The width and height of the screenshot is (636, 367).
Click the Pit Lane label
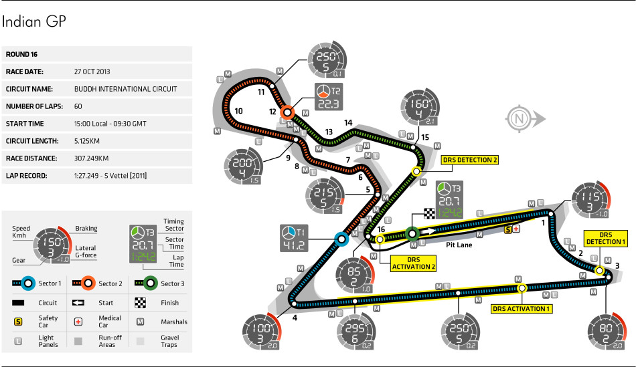pyautogui.click(x=459, y=245)
